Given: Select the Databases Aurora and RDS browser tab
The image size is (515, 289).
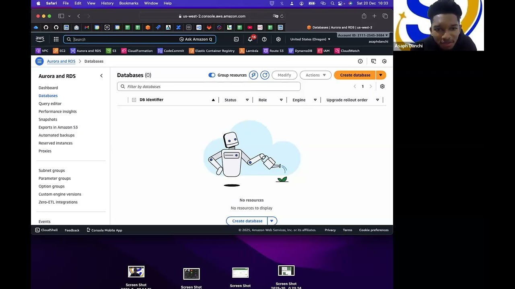Looking at the screenshot, I should (340, 27).
